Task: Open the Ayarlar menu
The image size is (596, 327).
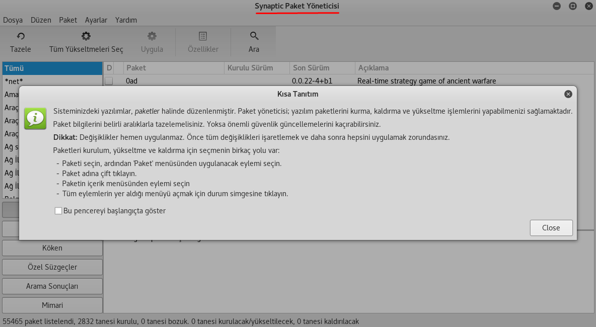Action: 96,20
